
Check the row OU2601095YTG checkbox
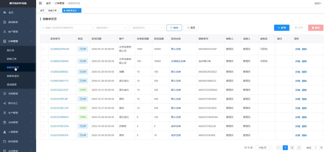point(43,81)
